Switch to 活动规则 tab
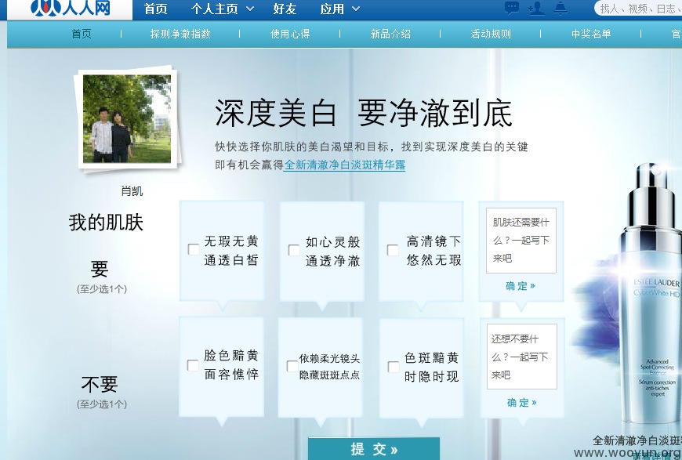Image resolution: width=682 pixels, height=460 pixels. [491, 34]
